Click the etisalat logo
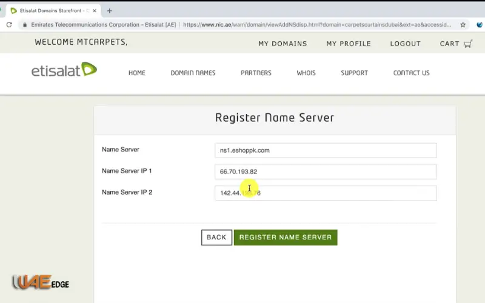Viewport: 485px width, 303px height. (64, 70)
